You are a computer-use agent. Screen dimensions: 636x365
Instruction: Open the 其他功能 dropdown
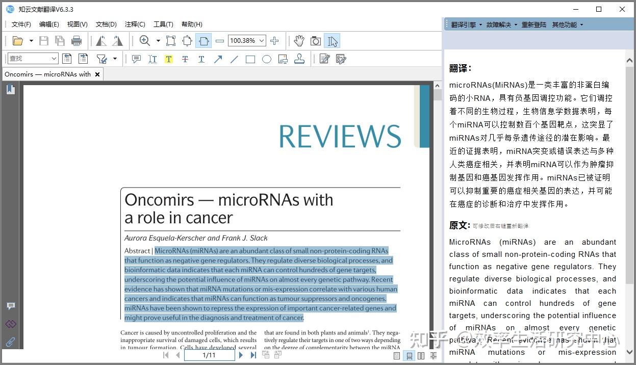567,24
